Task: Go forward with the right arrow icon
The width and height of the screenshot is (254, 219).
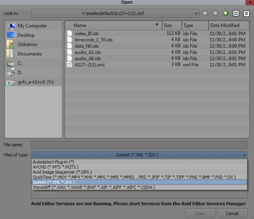Action: (215, 13)
